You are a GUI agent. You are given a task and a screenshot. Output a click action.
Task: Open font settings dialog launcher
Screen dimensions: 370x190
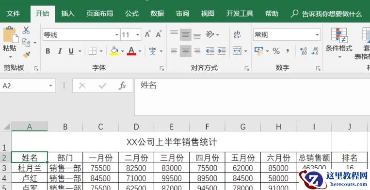click(162, 69)
